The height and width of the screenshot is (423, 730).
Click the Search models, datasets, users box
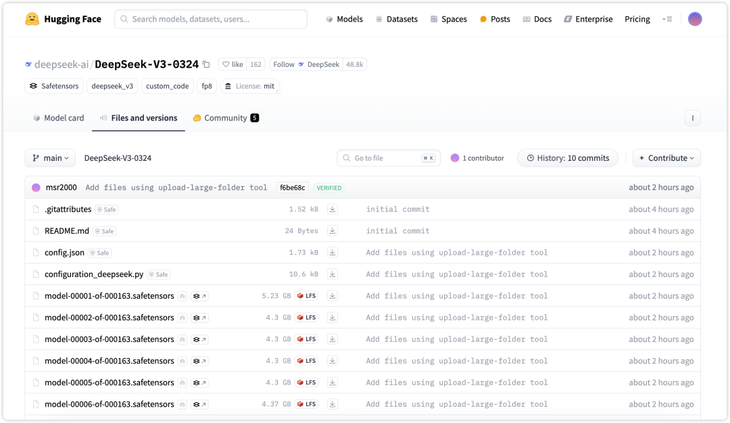tap(211, 19)
